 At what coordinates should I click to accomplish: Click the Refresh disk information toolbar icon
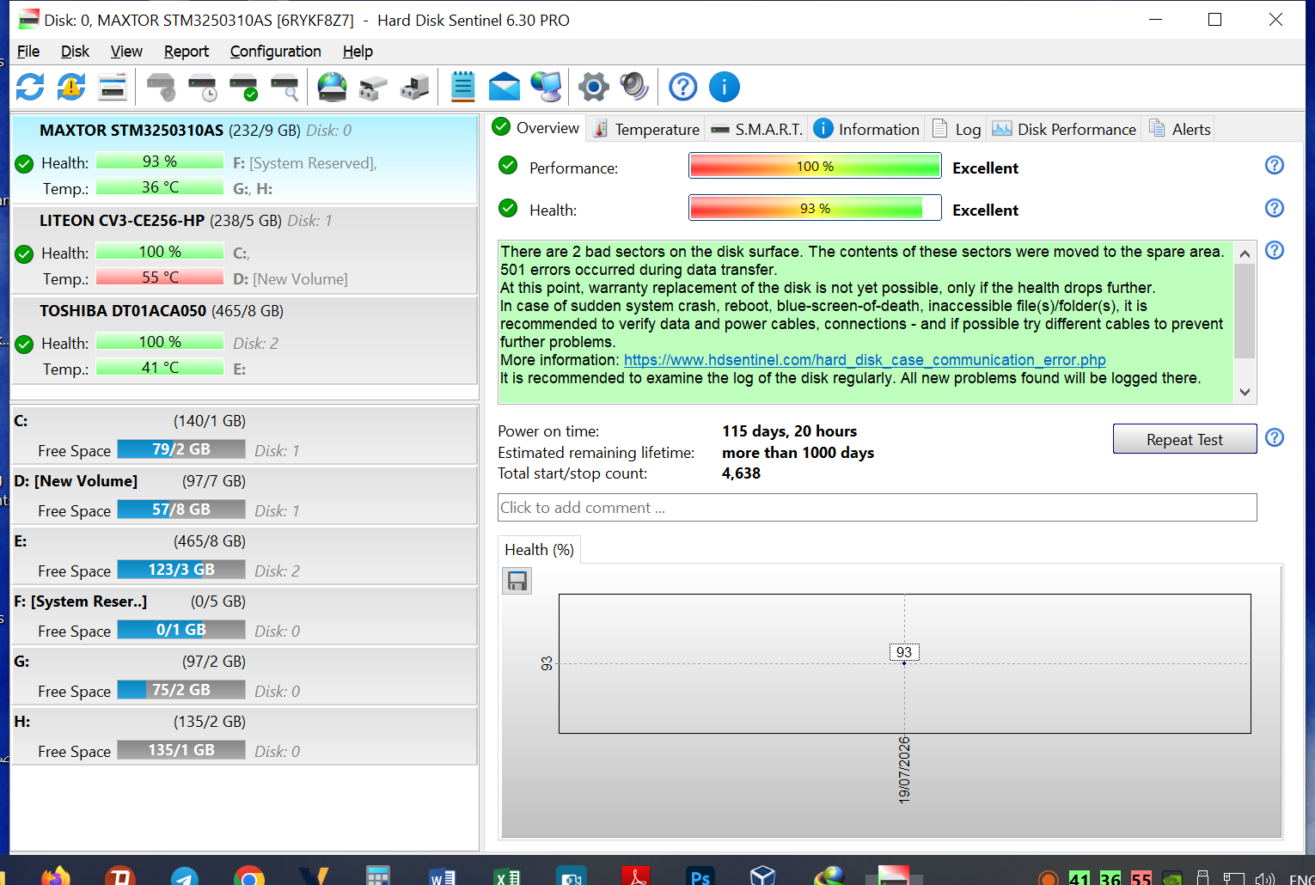point(30,87)
